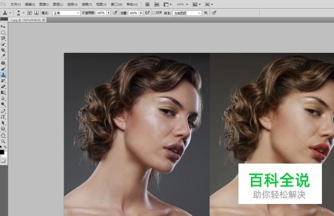Image resolution: width=334 pixels, height=216 pixels.
Task: Select the Eyedropper tool
Action: click(x=3, y=56)
